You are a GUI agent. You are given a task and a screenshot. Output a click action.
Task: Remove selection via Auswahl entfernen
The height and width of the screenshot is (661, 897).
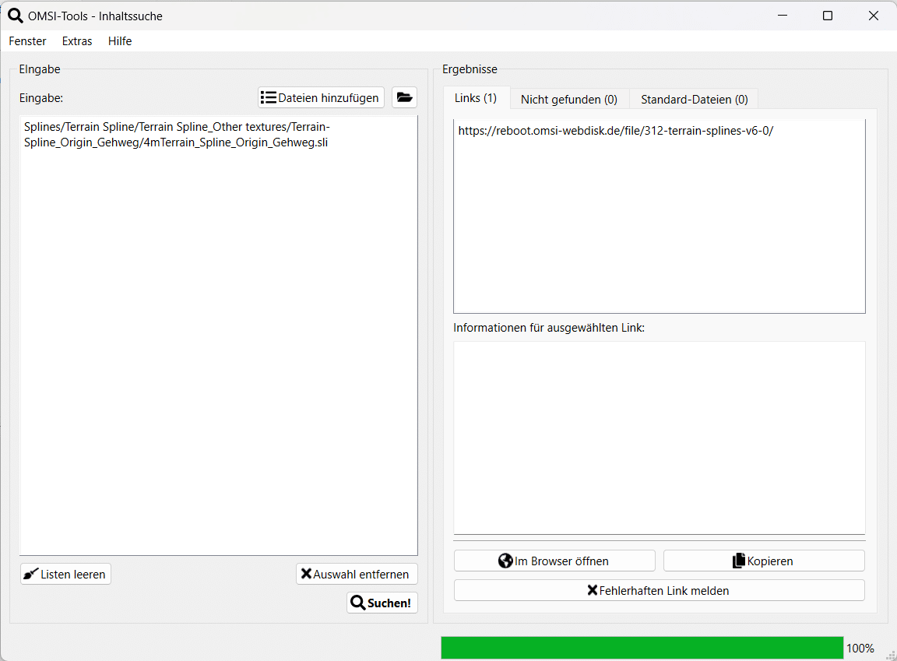[x=357, y=574]
